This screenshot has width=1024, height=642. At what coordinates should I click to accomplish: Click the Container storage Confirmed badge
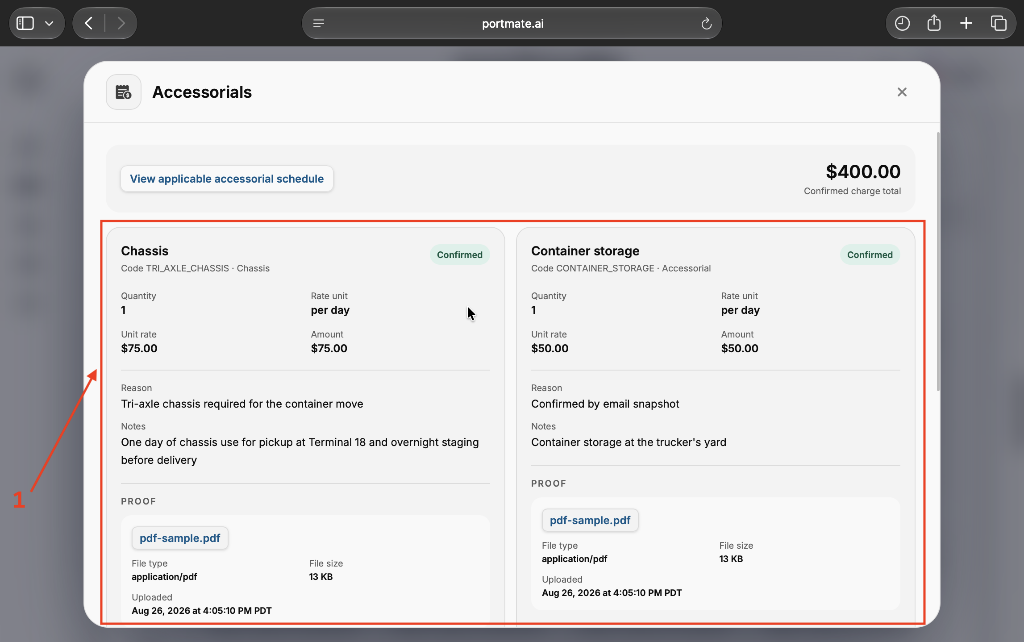click(x=870, y=254)
